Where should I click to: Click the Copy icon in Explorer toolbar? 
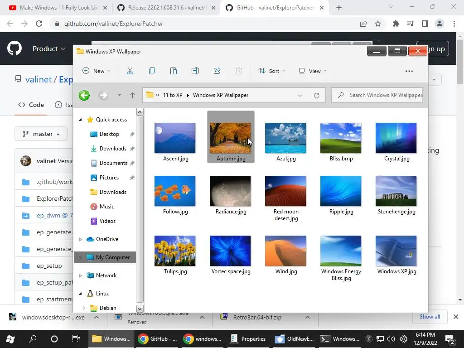(152, 71)
